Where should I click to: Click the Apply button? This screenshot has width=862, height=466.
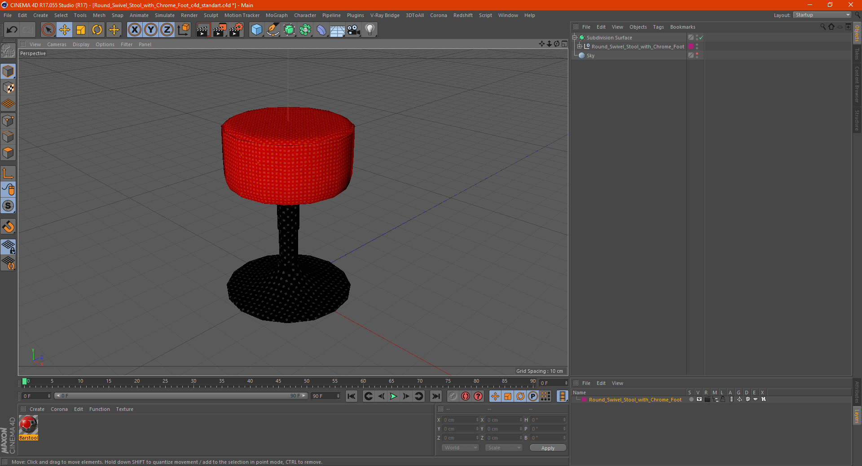(x=548, y=448)
